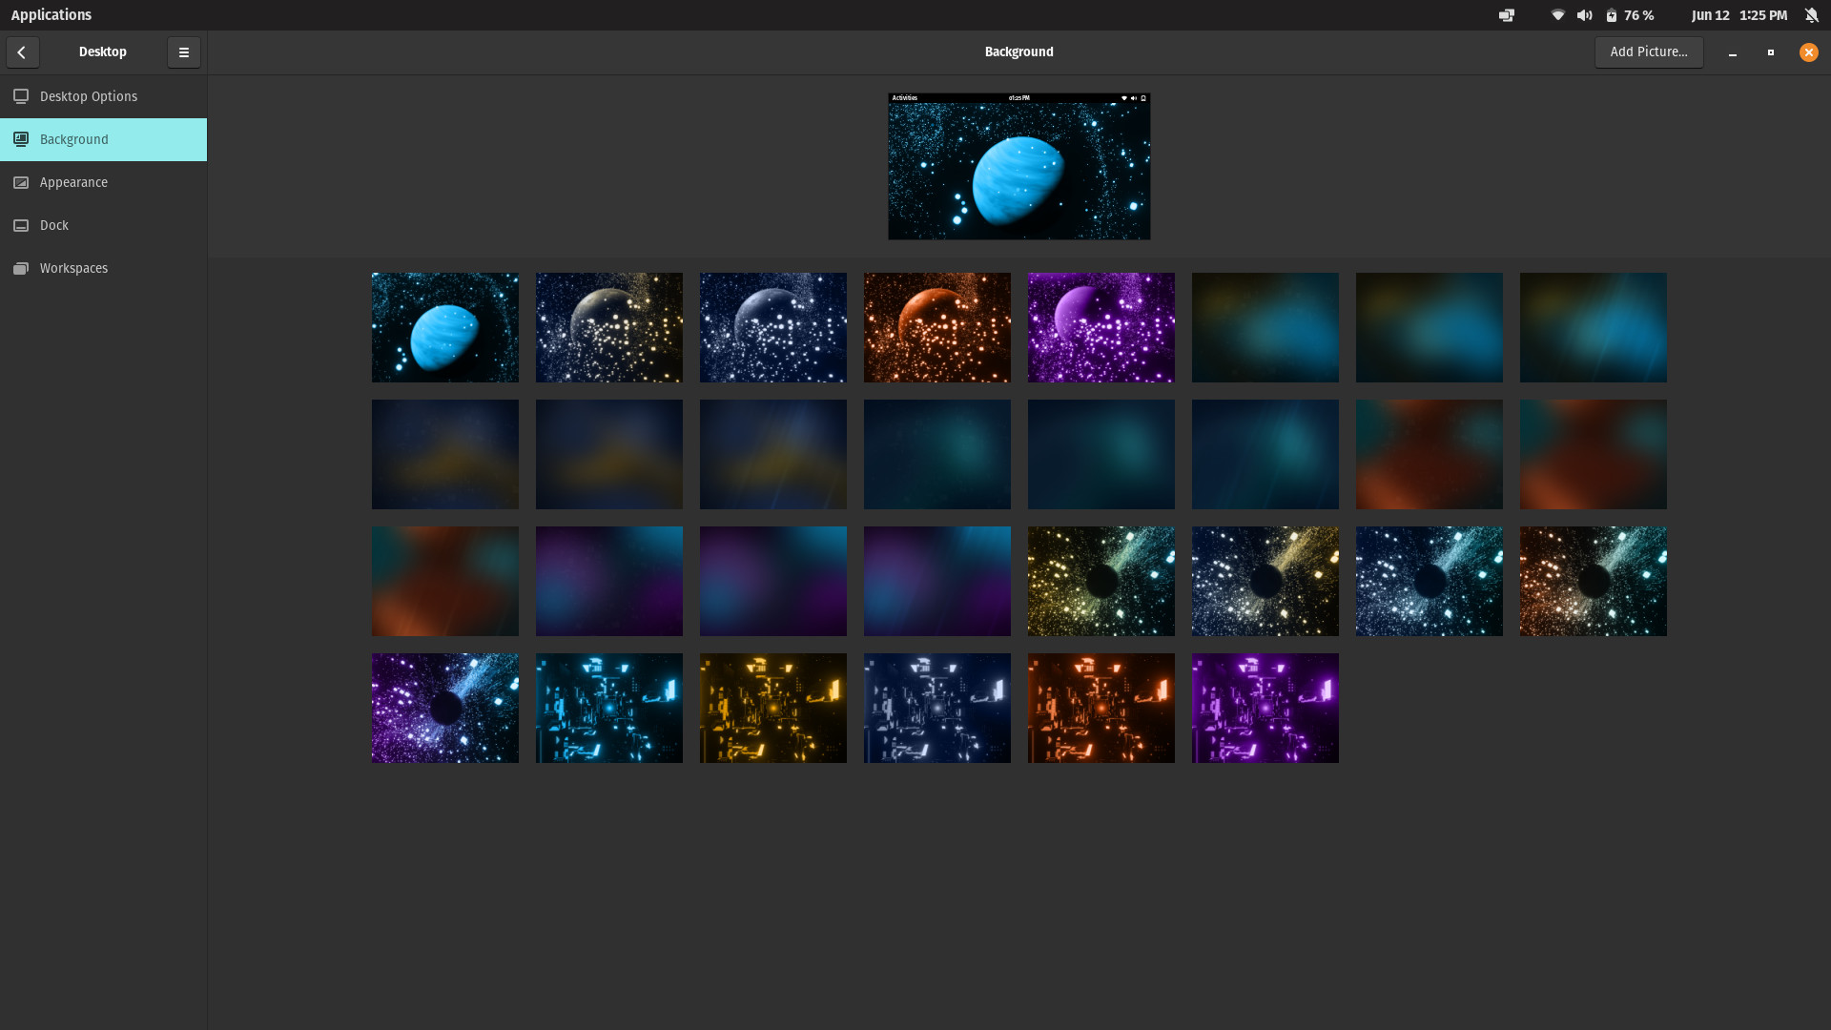Open the display tray icon in top bar

(1507, 15)
